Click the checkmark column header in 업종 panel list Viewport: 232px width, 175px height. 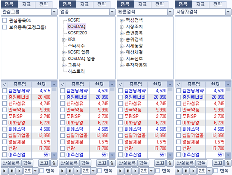(62, 85)
